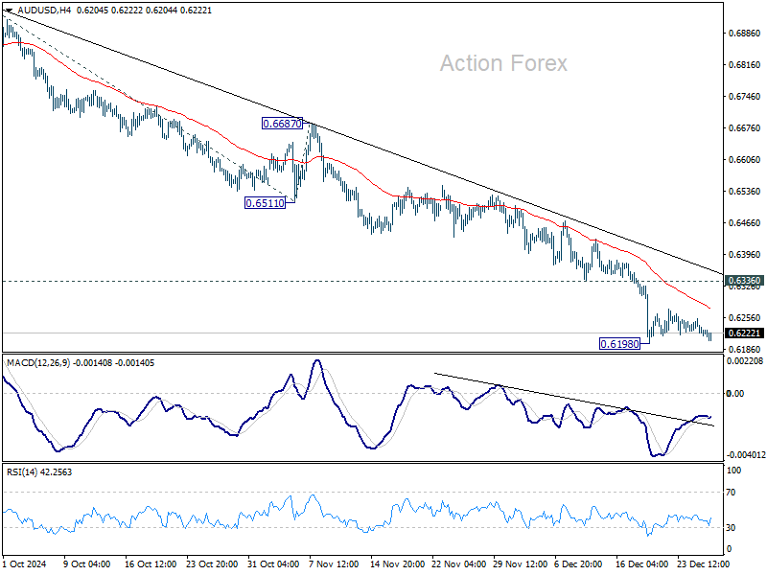The image size is (767, 575).
Task: Click the 14 Nov 20:00 time label
Action: click(397, 563)
